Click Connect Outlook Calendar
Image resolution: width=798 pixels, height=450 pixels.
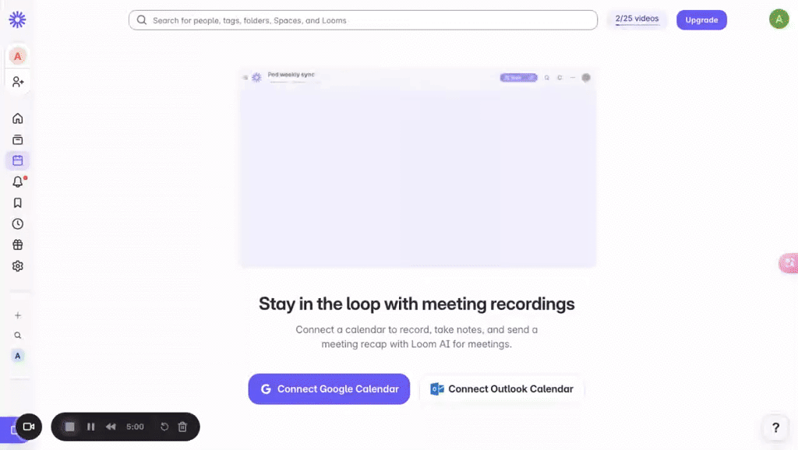(502, 389)
